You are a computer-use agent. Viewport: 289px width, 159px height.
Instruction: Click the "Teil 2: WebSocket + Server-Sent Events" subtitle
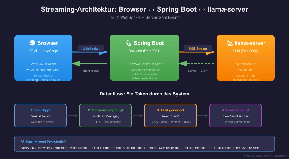(144, 17)
